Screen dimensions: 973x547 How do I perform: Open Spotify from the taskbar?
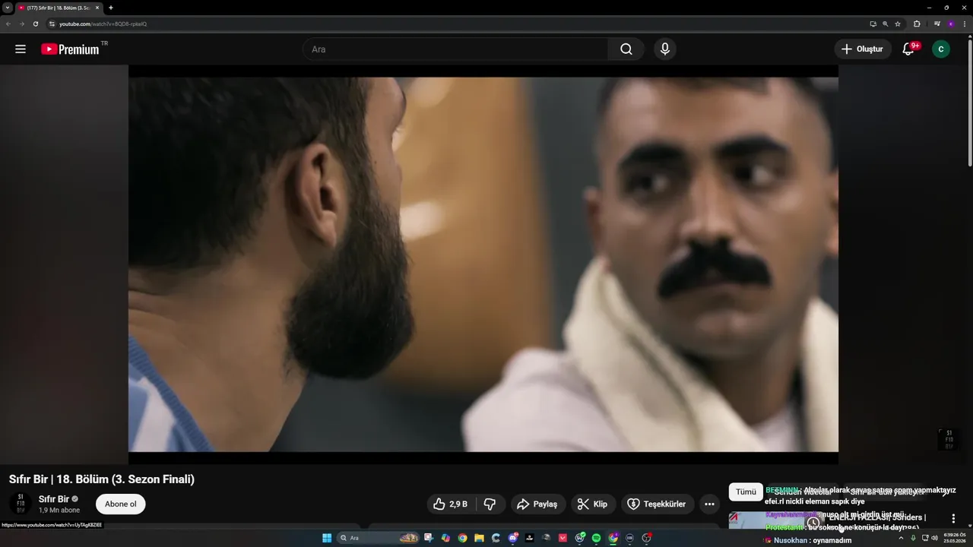point(596,538)
